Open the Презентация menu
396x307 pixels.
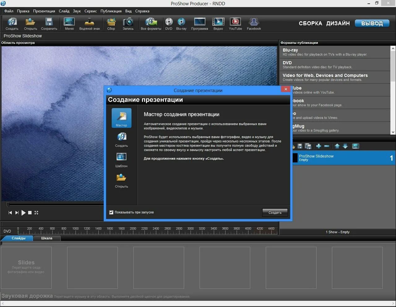point(44,11)
